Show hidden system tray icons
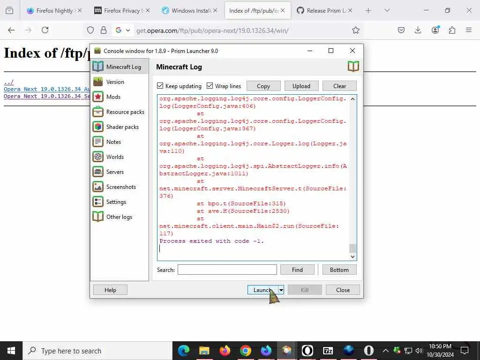This screenshot has height=360, width=480. tap(385, 351)
